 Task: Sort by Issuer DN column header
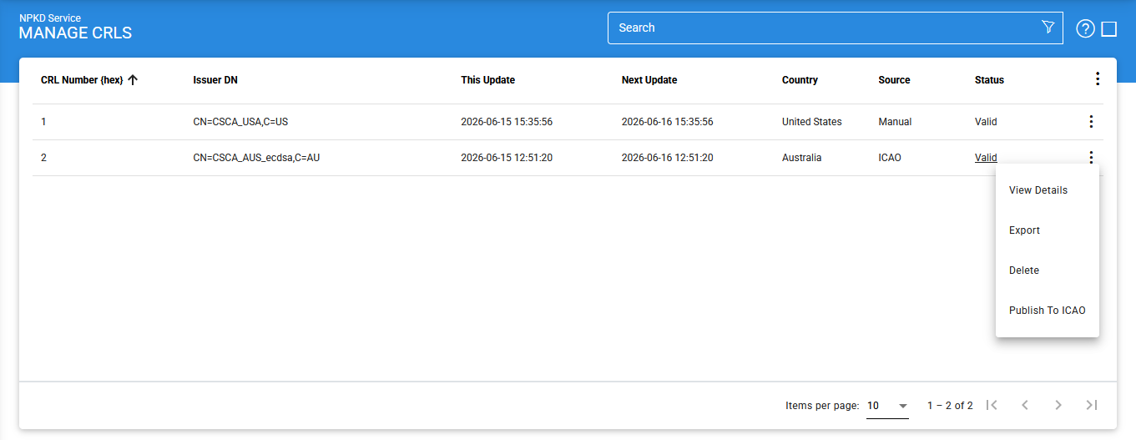215,80
